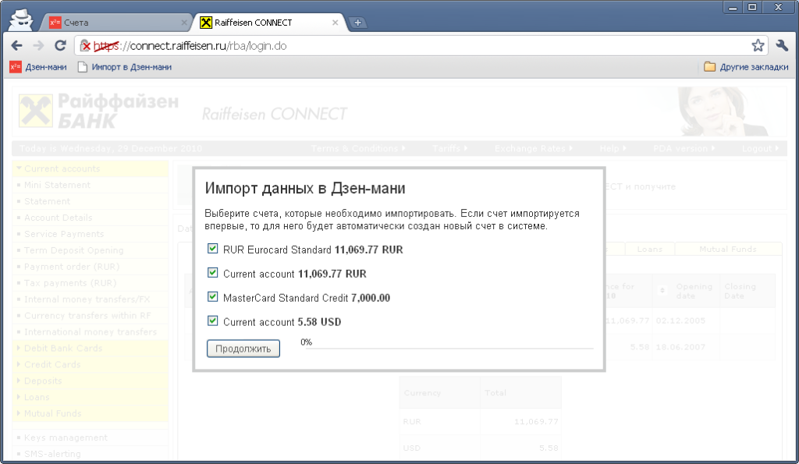Collapse the Current accounts section
The width and height of the screenshot is (799, 464).
pyautogui.click(x=19, y=168)
